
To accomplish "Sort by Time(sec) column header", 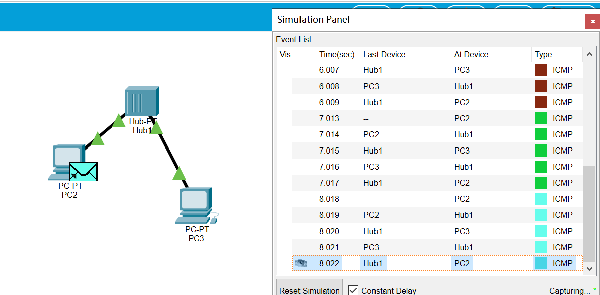I will click(x=337, y=54).
